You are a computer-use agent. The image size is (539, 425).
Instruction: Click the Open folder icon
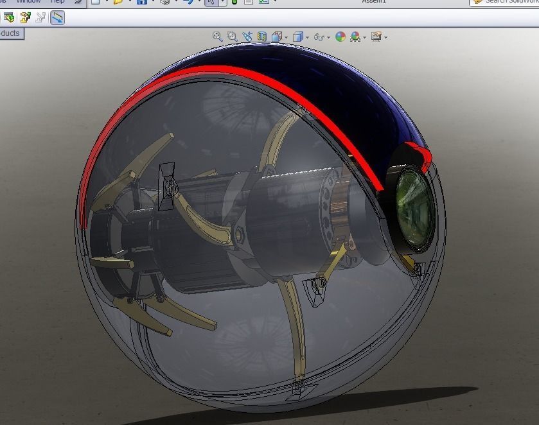(x=118, y=2)
